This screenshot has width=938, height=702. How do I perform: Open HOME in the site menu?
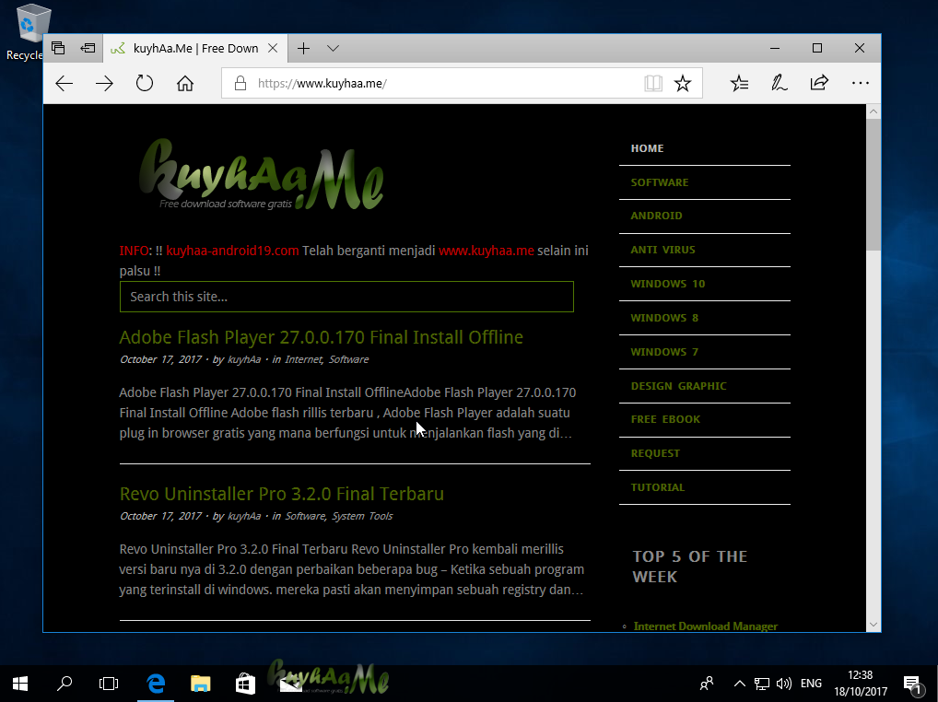(x=647, y=148)
